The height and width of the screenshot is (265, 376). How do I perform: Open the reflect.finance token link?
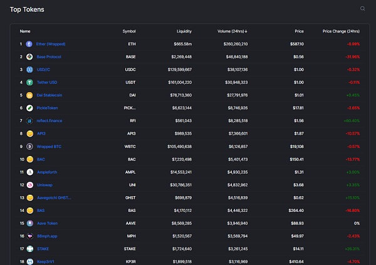pos(50,121)
